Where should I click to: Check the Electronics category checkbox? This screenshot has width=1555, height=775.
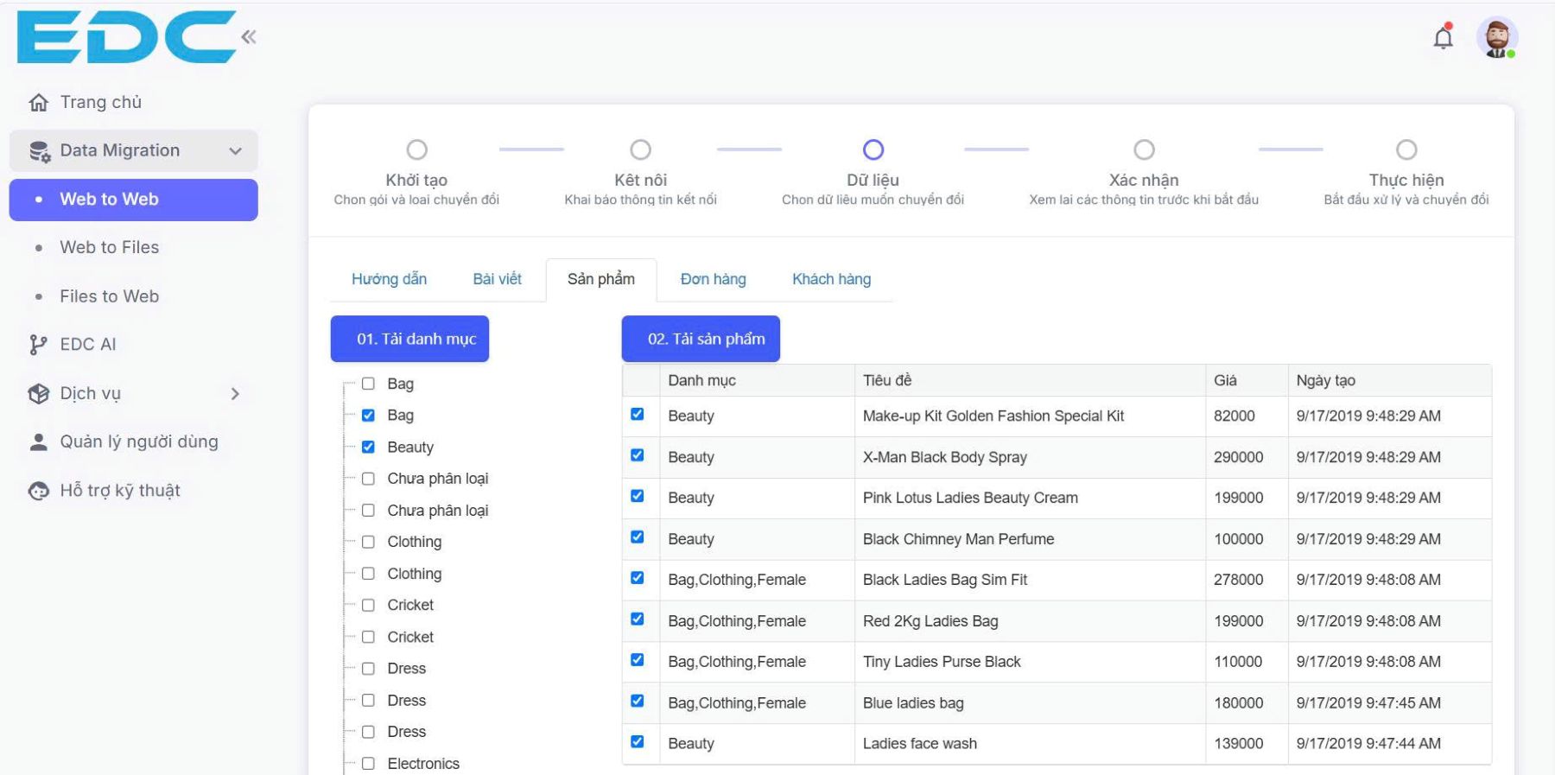coord(368,764)
